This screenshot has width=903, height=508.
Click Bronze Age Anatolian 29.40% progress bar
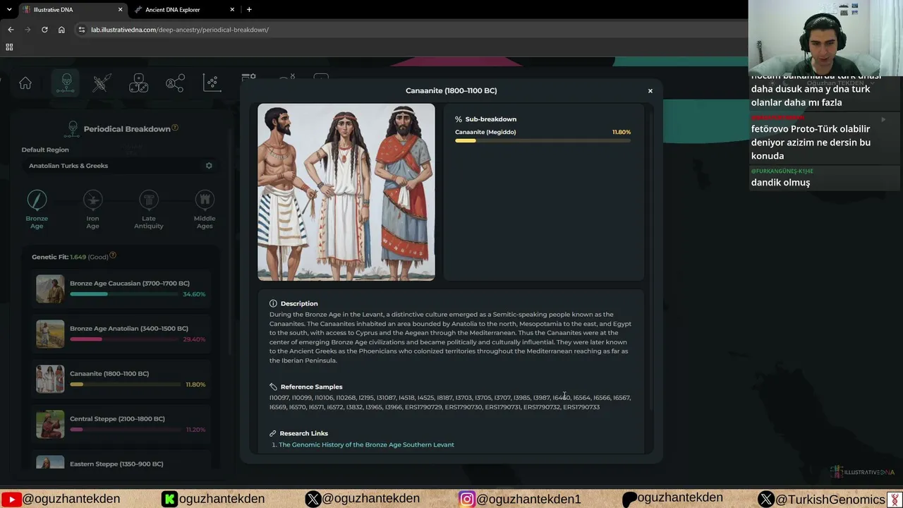point(124,339)
